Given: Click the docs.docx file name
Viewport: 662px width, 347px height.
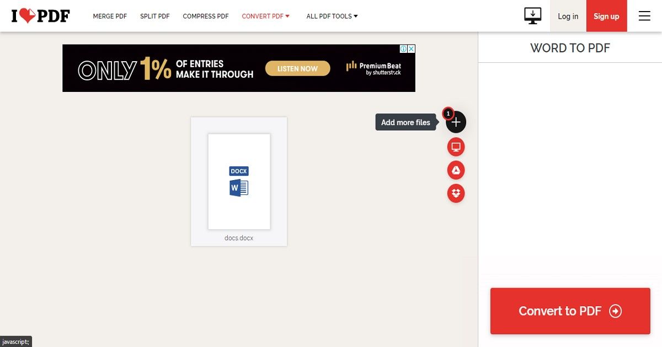Looking at the screenshot, I should click(x=239, y=238).
